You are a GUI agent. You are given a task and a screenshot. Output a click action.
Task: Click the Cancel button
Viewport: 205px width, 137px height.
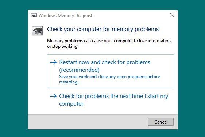coord(161,122)
